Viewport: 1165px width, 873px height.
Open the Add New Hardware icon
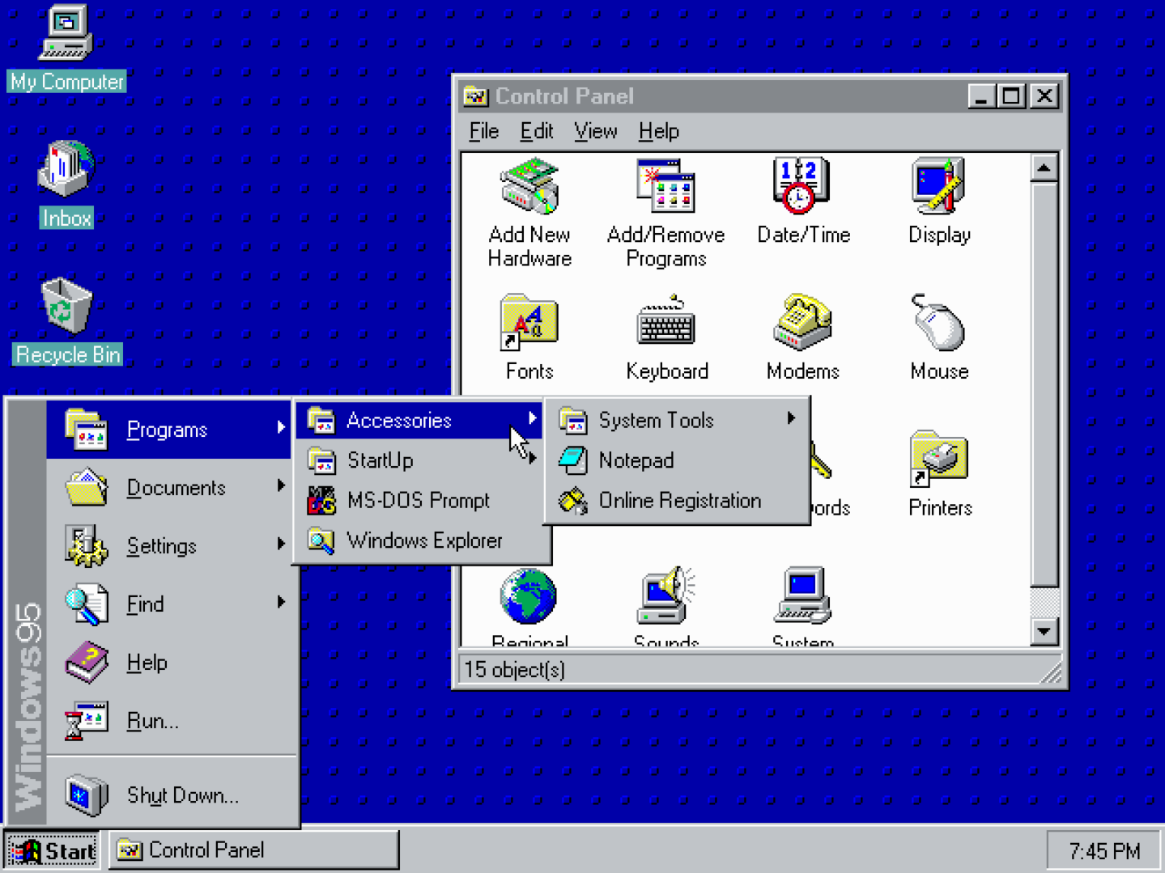pos(529,188)
